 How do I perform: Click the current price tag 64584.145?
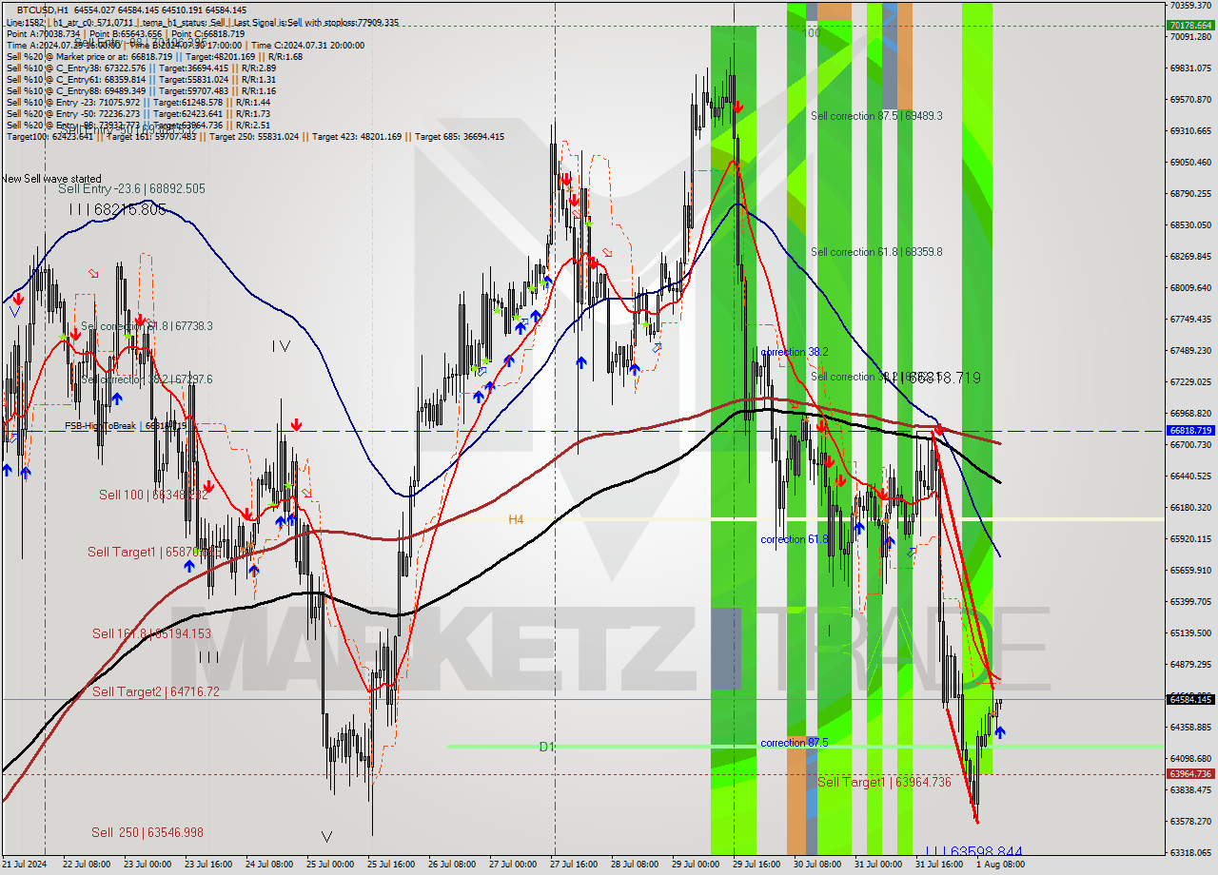(x=1189, y=699)
